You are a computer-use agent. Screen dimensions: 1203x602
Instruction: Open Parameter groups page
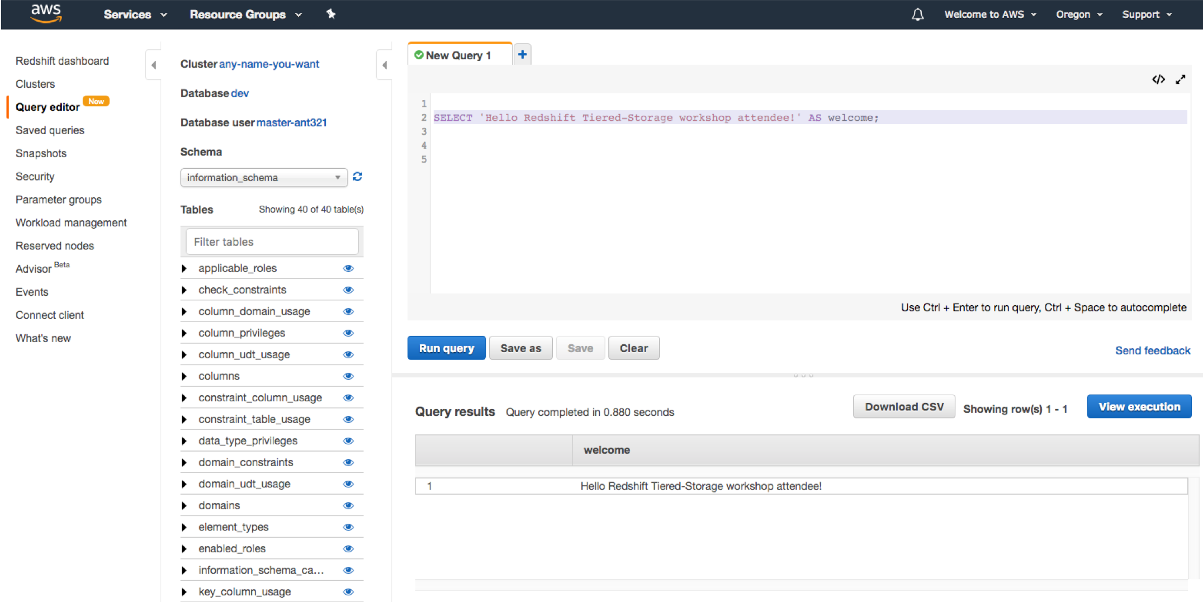(59, 200)
